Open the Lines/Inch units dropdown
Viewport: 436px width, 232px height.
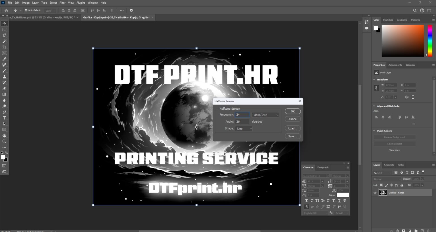[265, 114]
